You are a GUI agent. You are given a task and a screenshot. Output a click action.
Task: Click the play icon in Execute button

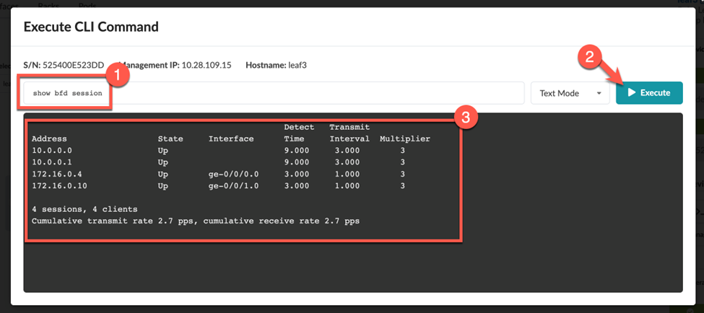click(x=632, y=93)
